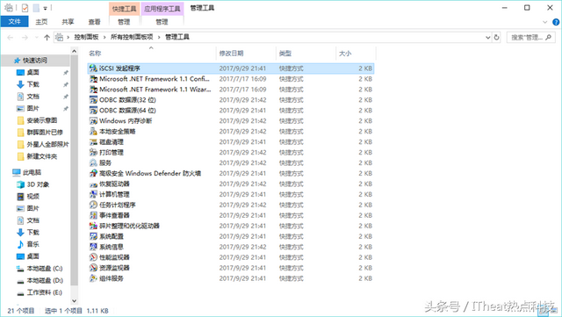Select 快速访问 in the navigation pane
Screen dimensions: 562x317
[x=35, y=61]
